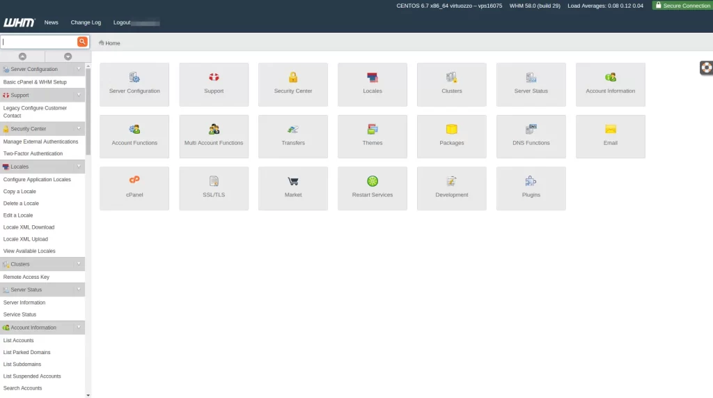Viewport: 713px width, 398px height.
Task: Select the Locales flag icon tile
Action: tap(373, 77)
